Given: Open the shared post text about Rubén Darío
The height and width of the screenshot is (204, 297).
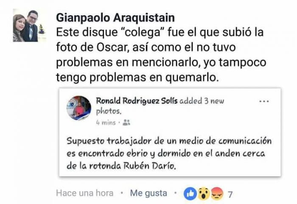Looking at the screenshot, I should (x=169, y=153).
